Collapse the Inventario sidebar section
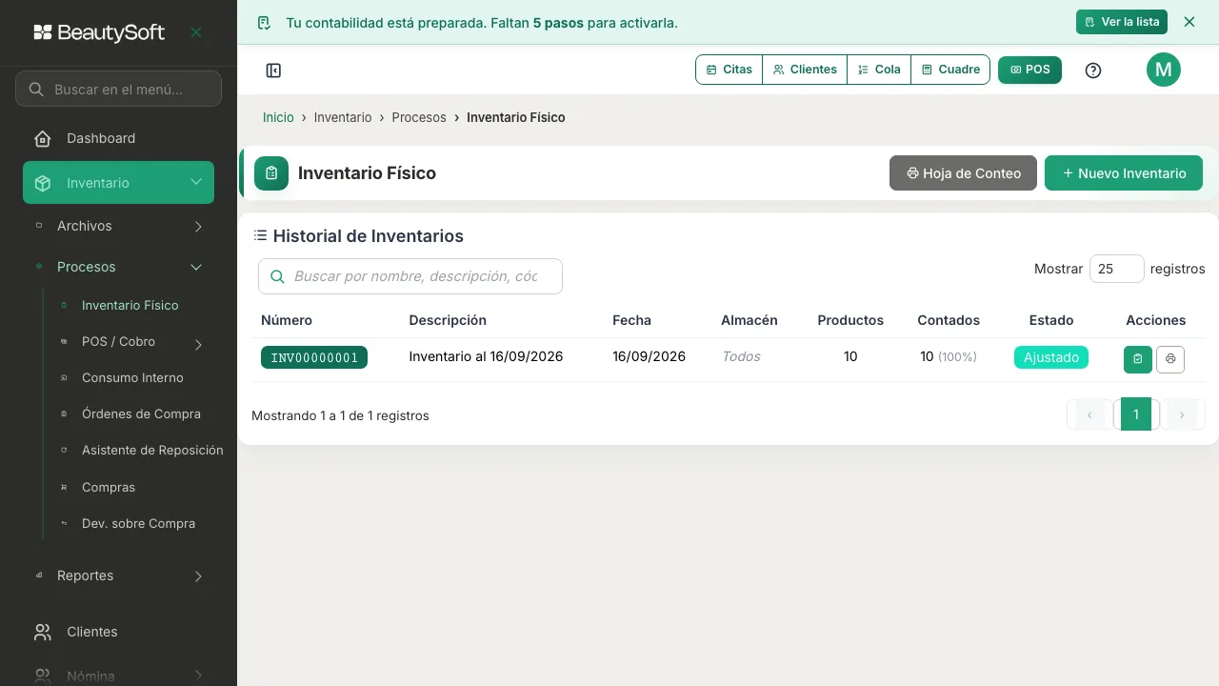Viewport: 1219px width, 686px height. pyautogui.click(x=118, y=183)
